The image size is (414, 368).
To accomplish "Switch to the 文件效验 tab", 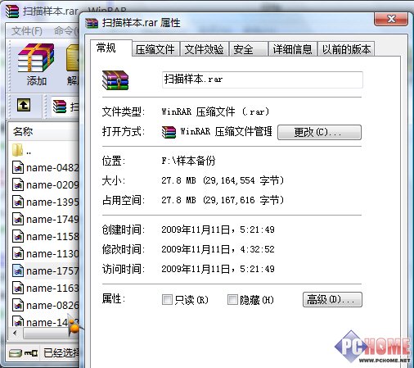I will (x=204, y=49).
